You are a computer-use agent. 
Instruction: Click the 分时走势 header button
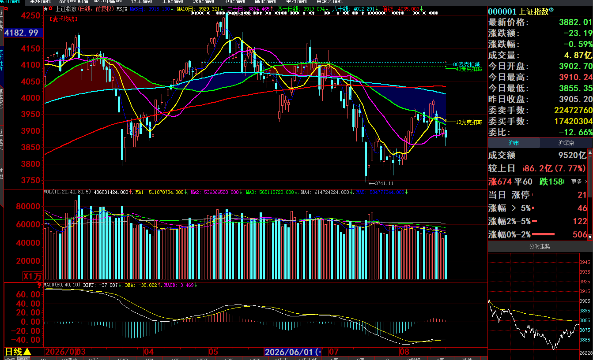540,247
